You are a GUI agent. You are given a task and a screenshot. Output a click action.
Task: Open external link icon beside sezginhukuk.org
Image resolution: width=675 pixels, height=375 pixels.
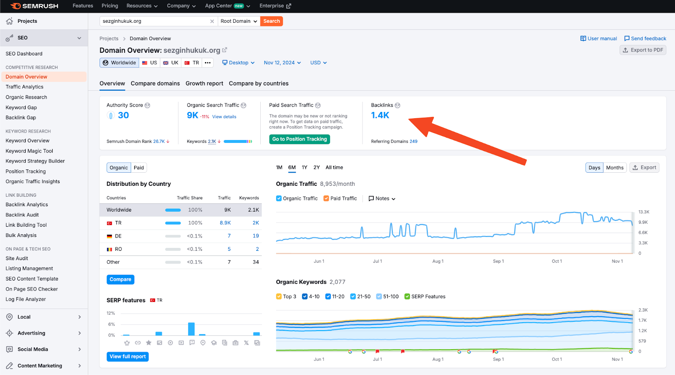(224, 50)
